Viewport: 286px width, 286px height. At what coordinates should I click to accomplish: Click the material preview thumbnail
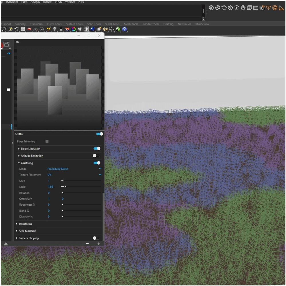point(59,87)
